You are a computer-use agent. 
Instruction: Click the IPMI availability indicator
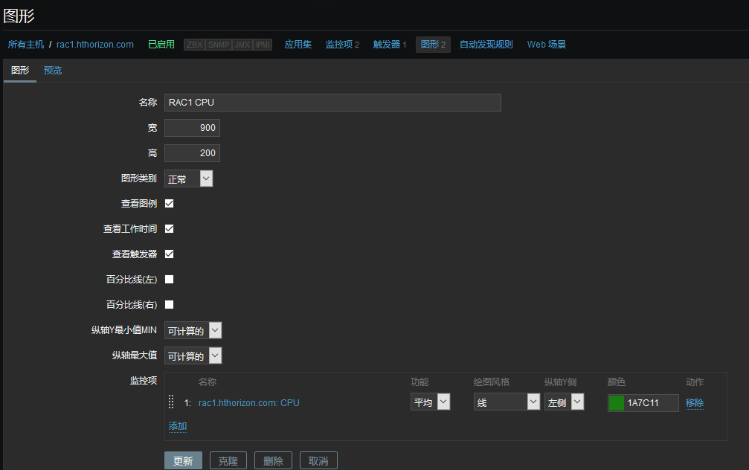263,45
